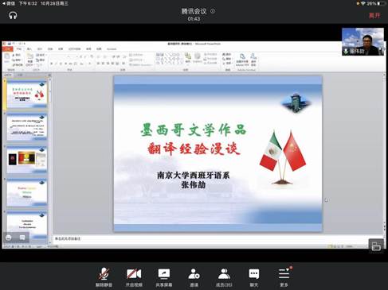Click the Create PDF Acrobat icon
The image size is (388, 290).
pyautogui.click(x=242, y=60)
